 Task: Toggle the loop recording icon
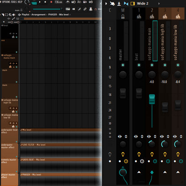(x=91, y=2)
